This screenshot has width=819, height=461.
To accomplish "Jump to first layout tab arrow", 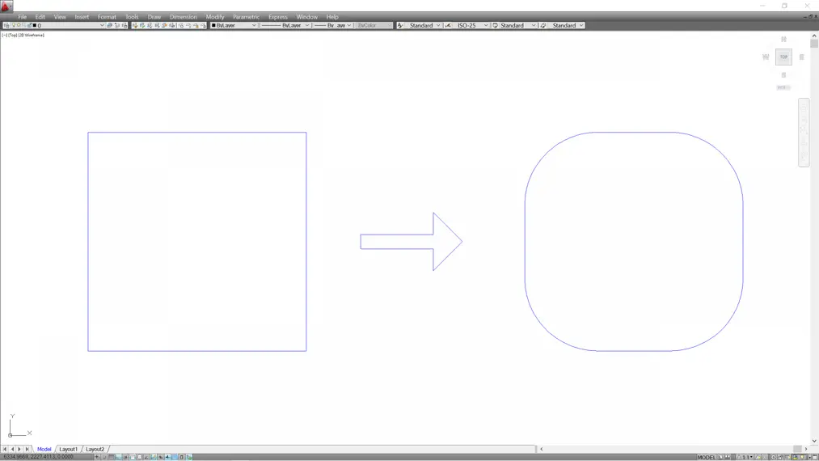I will click(x=5, y=449).
